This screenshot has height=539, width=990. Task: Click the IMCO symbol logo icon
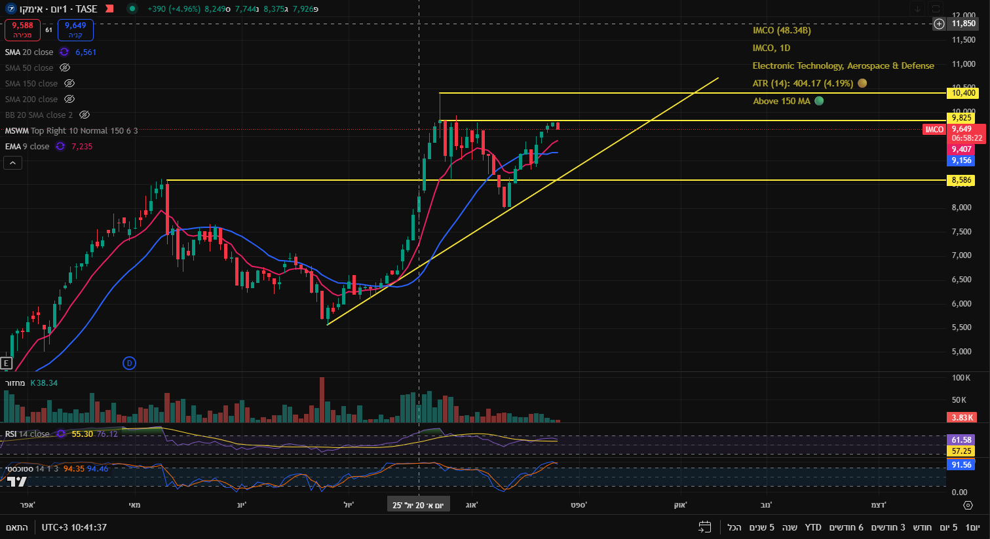[x=10, y=9]
